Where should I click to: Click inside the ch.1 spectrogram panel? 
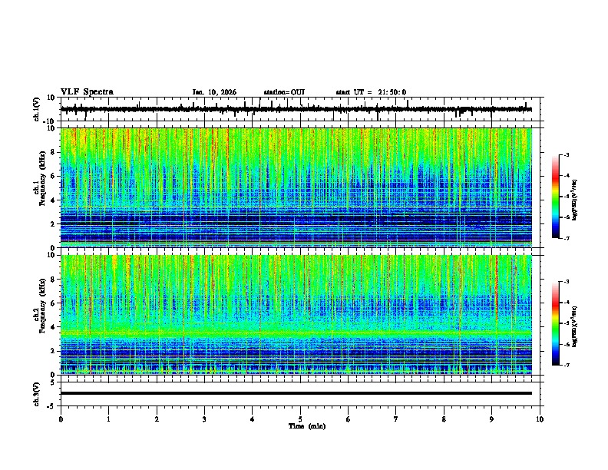pos(296,187)
